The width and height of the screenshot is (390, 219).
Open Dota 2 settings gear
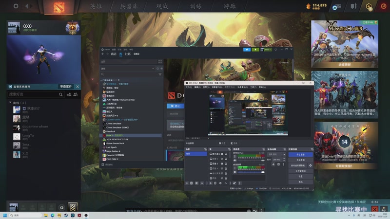[x=16, y=6]
